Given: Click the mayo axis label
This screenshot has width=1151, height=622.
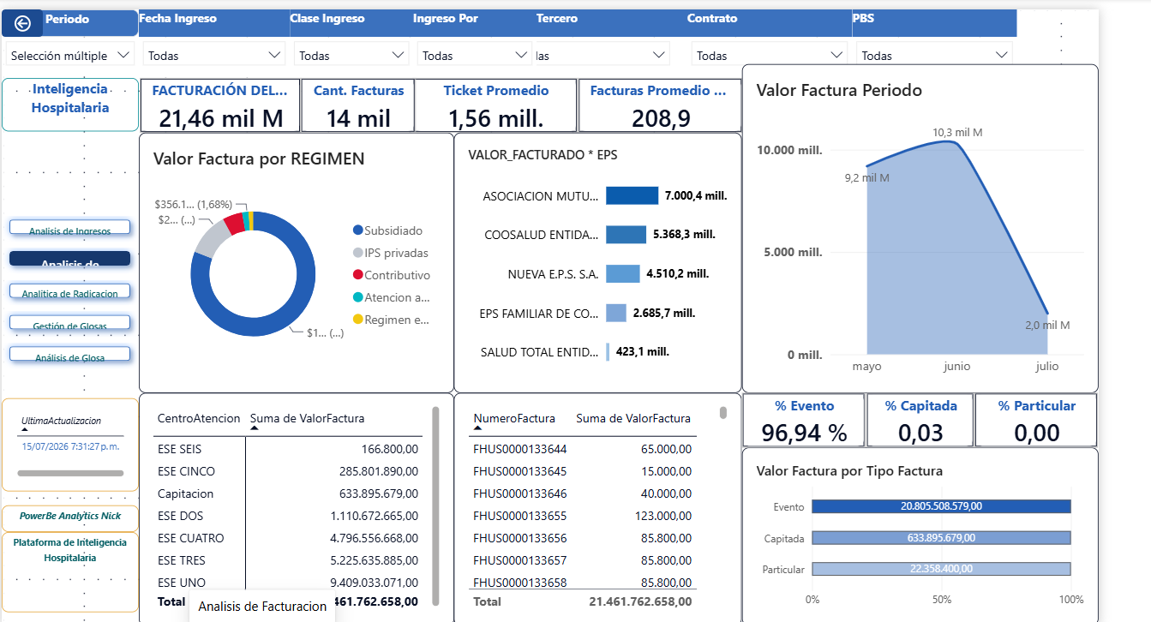Looking at the screenshot, I should click(x=866, y=366).
